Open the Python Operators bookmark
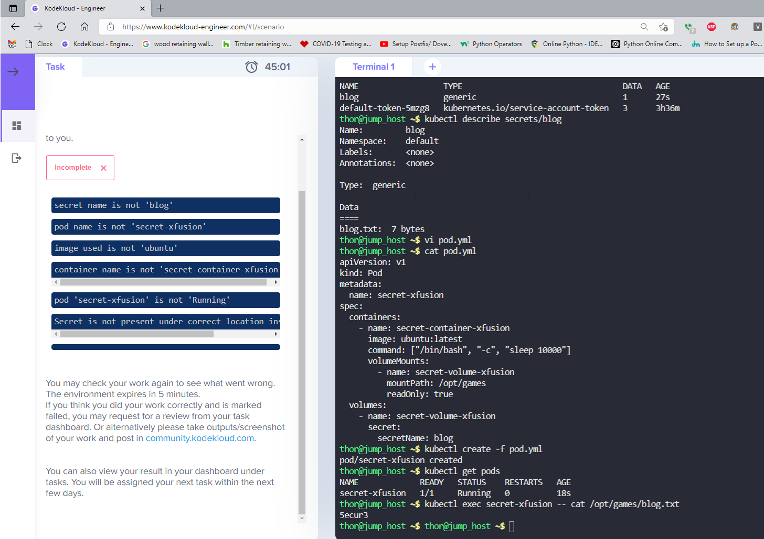Viewport: 764px width, 539px height. pos(491,44)
